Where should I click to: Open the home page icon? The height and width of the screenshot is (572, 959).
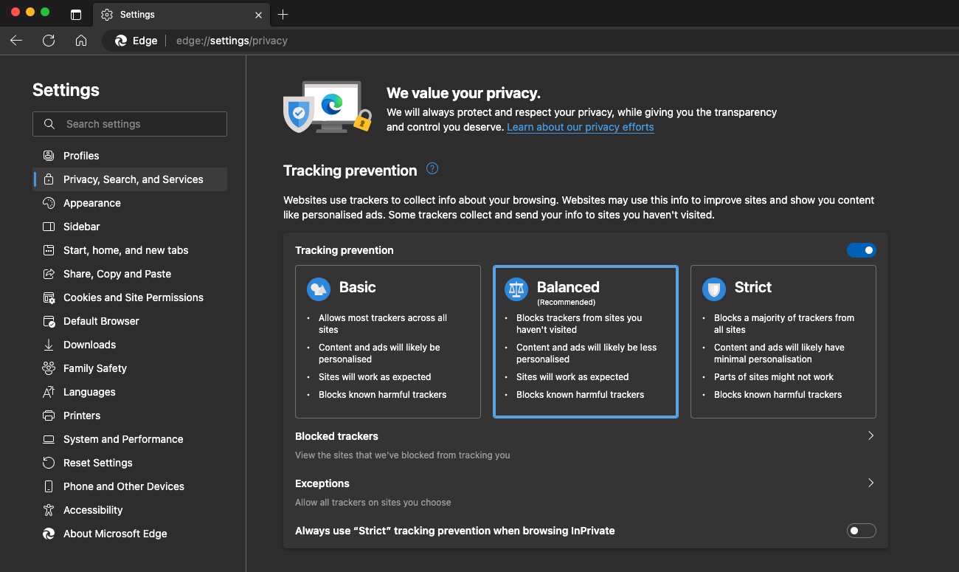[x=81, y=41]
